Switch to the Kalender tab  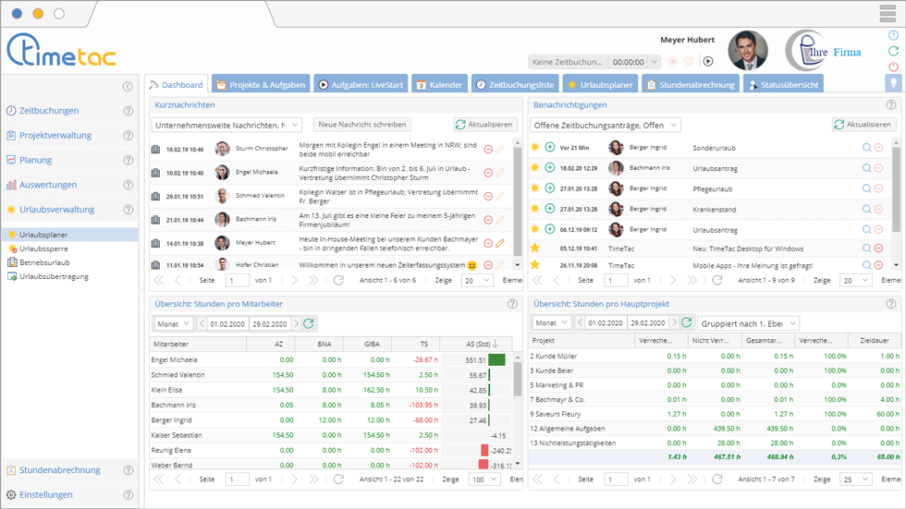pyautogui.click(x=439, y=85)
